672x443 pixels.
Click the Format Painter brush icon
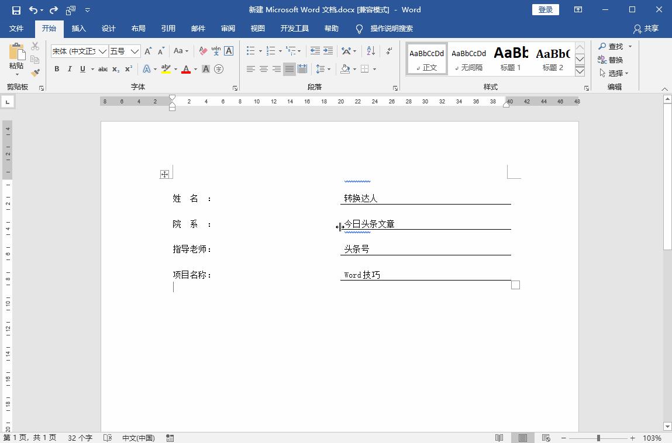click(35, 73)
